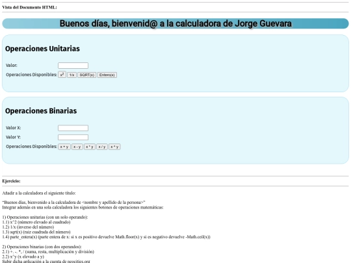Focus the Valor input field
The width and height of the screenshot is (351, 263).
[x=73, y=66]
